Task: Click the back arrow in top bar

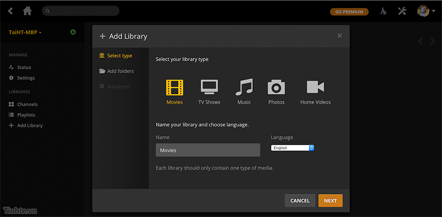Action: (11, 11)
